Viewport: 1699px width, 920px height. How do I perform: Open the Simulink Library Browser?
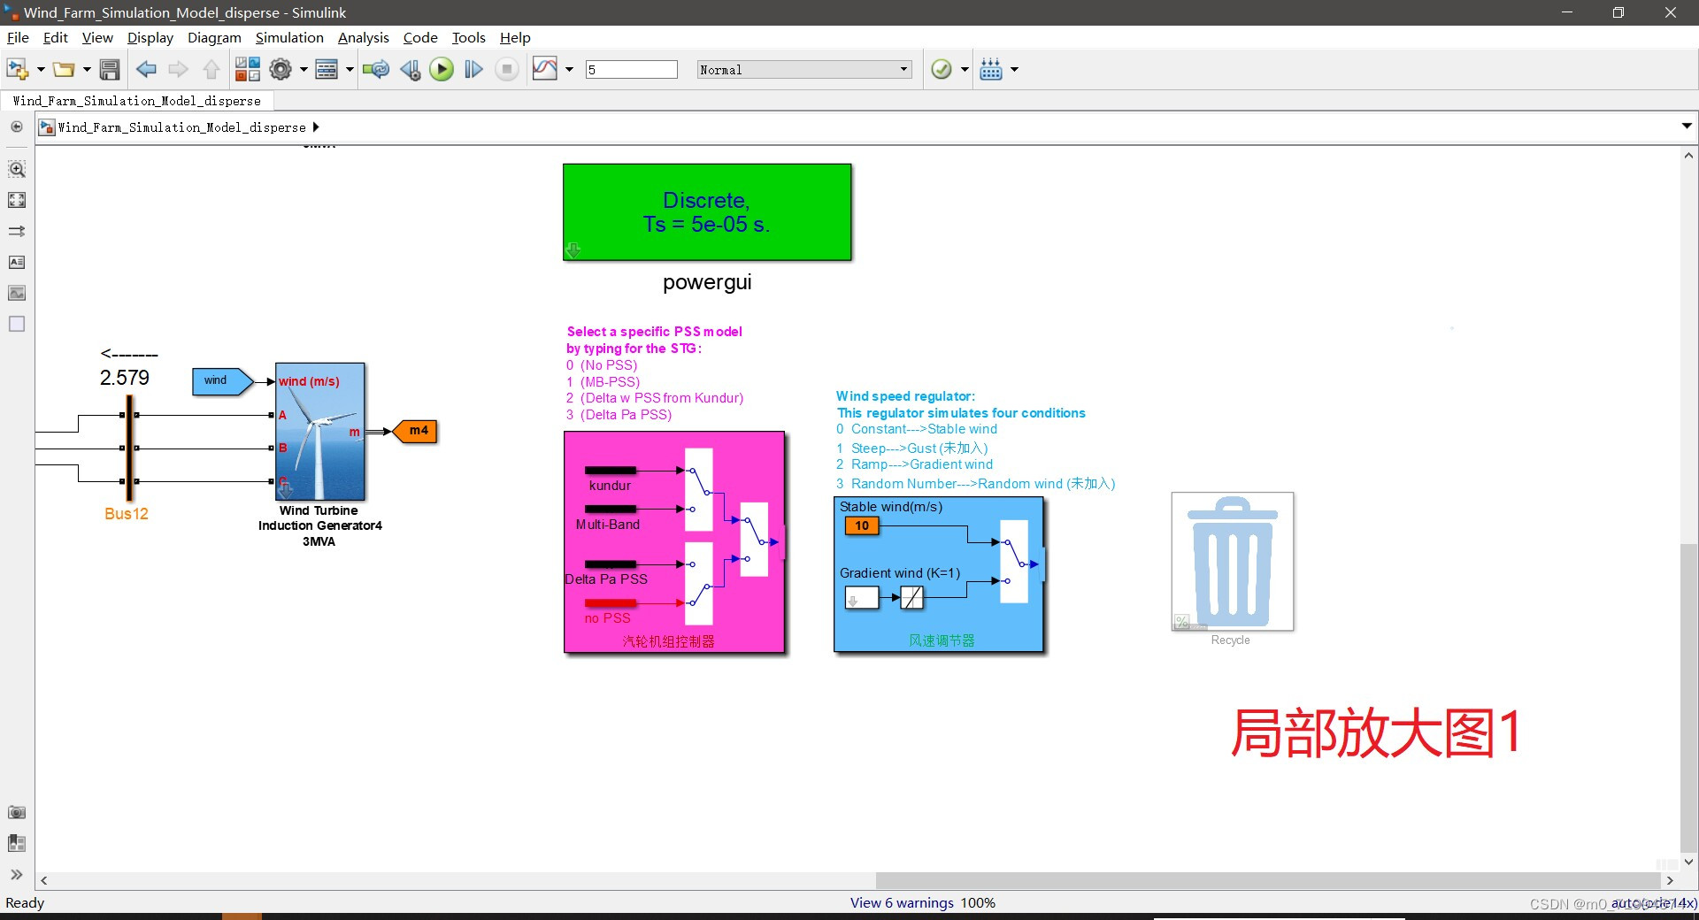point(248,69)
